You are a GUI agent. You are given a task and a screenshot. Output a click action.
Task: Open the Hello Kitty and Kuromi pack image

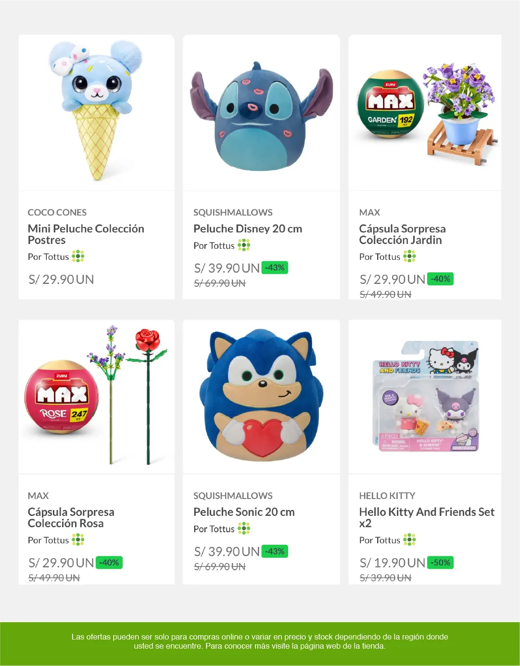pos(425,397)
